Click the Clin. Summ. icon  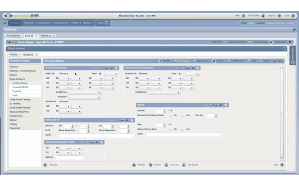pos(194,61)
